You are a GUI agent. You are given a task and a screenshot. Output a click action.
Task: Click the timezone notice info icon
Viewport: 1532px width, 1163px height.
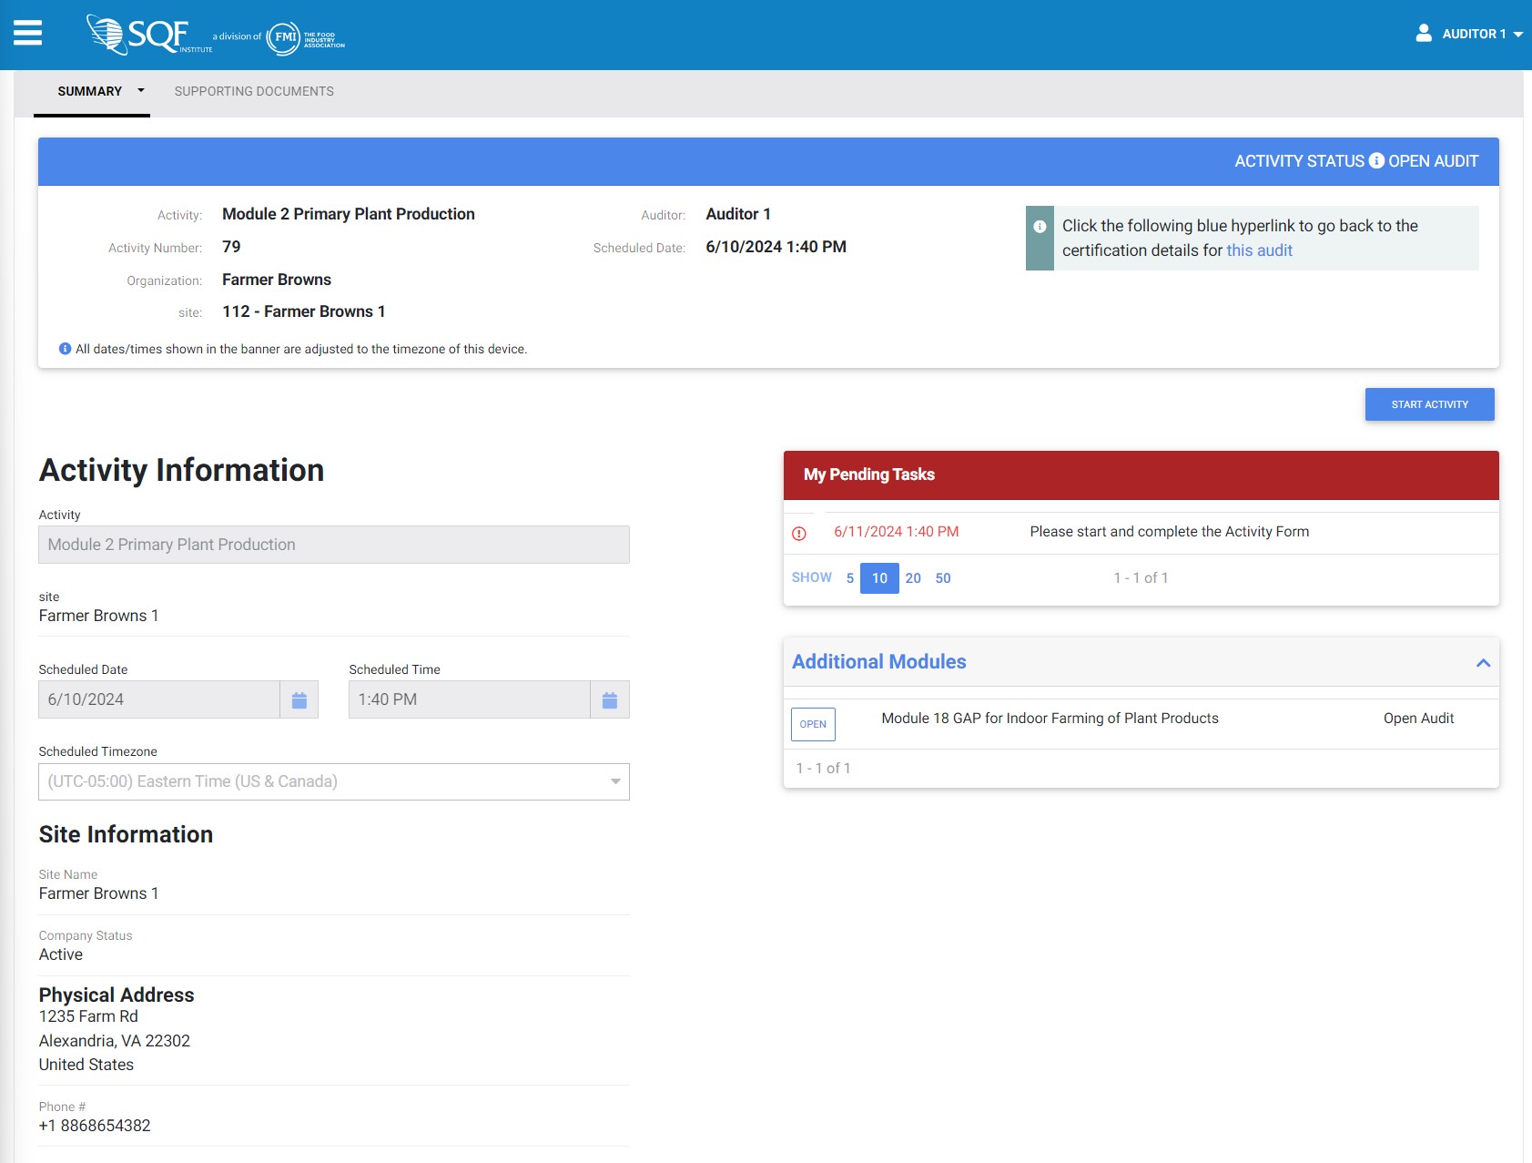pos(65,349)
